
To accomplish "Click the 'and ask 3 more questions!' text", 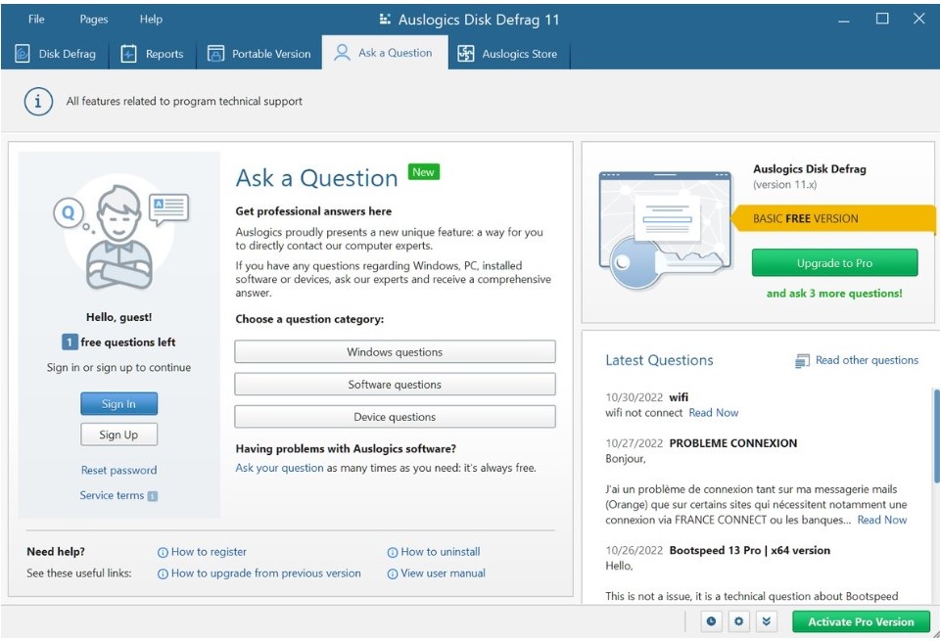I will pyautogui.click(x=834, y=293).
